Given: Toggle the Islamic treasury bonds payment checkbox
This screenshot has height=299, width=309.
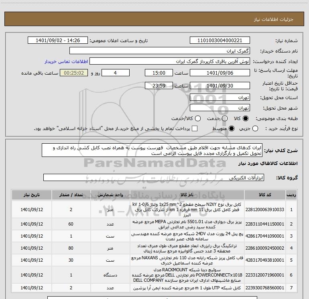Looking at the screenshot, I should [x=195, y=128].
